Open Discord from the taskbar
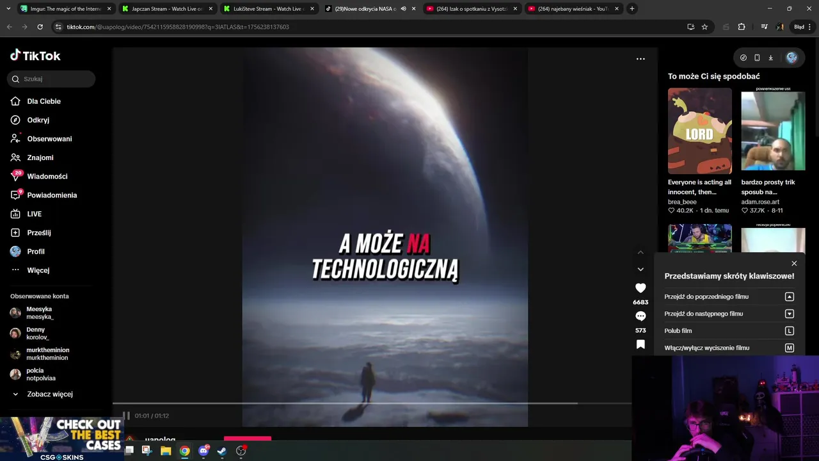Viewport: 819px width, 461px height. click(x=203, y=451)
